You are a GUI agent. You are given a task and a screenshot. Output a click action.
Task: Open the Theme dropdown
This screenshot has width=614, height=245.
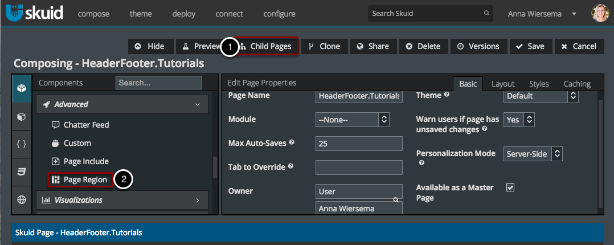pos(541,96)
